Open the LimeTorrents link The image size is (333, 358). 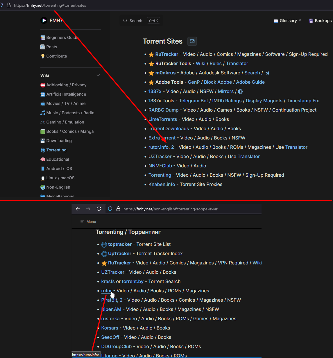(163, 119)
